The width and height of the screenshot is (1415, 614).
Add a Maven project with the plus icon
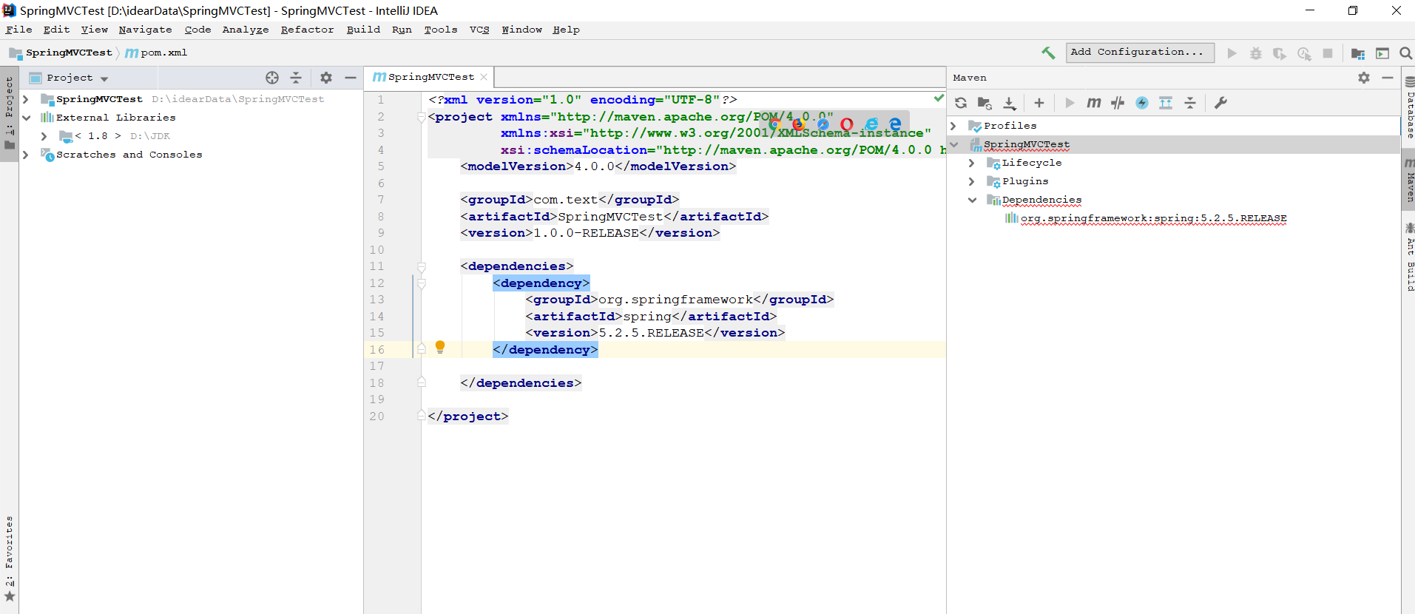[x=1039, y=103]
